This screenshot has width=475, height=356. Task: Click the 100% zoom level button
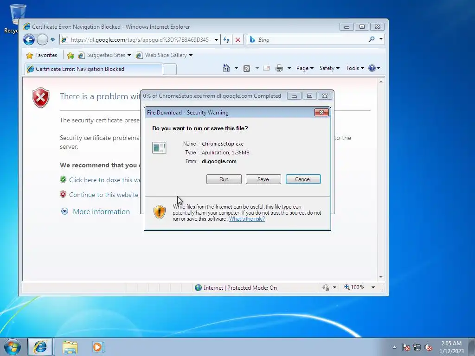click(x=354, y=287)
